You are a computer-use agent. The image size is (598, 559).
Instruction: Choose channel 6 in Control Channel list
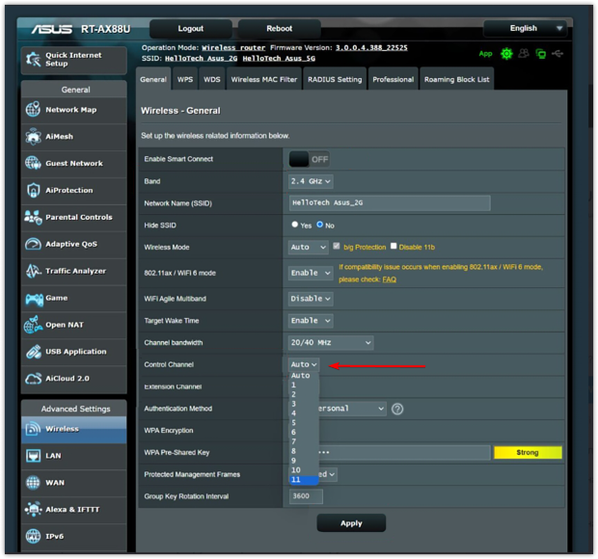coord(304,432)
